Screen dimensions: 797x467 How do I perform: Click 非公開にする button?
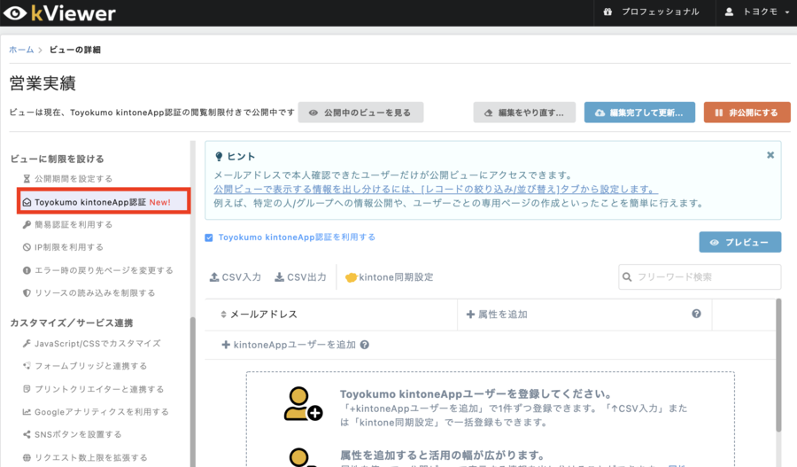pyautogui.click(x=747, y=113)
